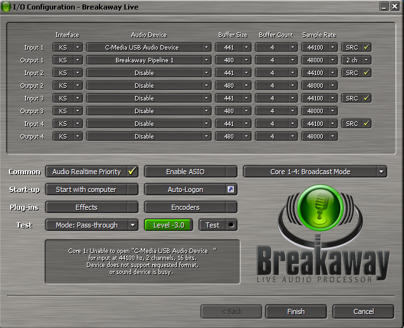The height and width of the screenshot is (328, 404).
Task: Click the disabled Back button
Action: coord(231,311)
